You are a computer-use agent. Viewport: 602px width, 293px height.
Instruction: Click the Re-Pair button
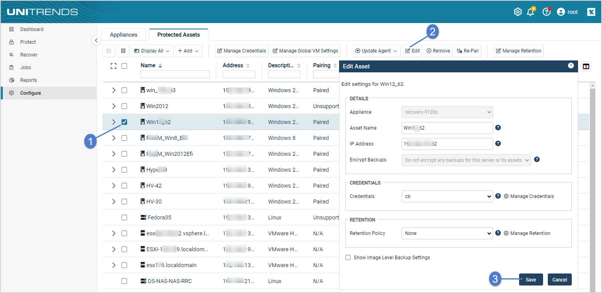click(468, 51)
